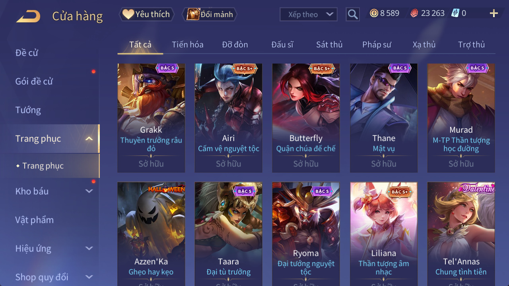Expand the Kho báu sidebar section

click(x=89, y=191)
